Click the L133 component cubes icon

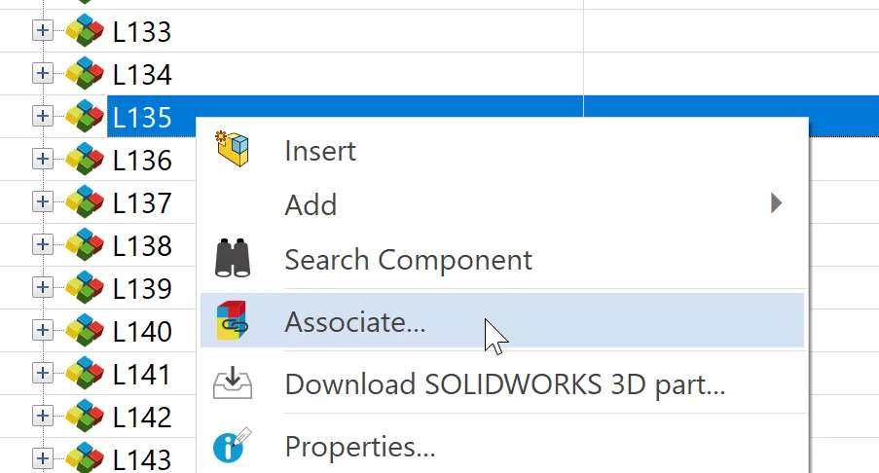pyautogui.click(x=85, y=32)
